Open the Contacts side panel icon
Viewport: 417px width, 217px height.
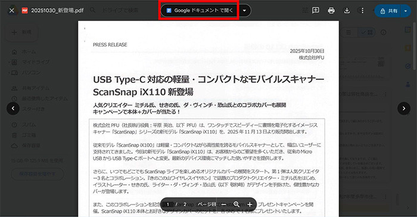(408, 85)
